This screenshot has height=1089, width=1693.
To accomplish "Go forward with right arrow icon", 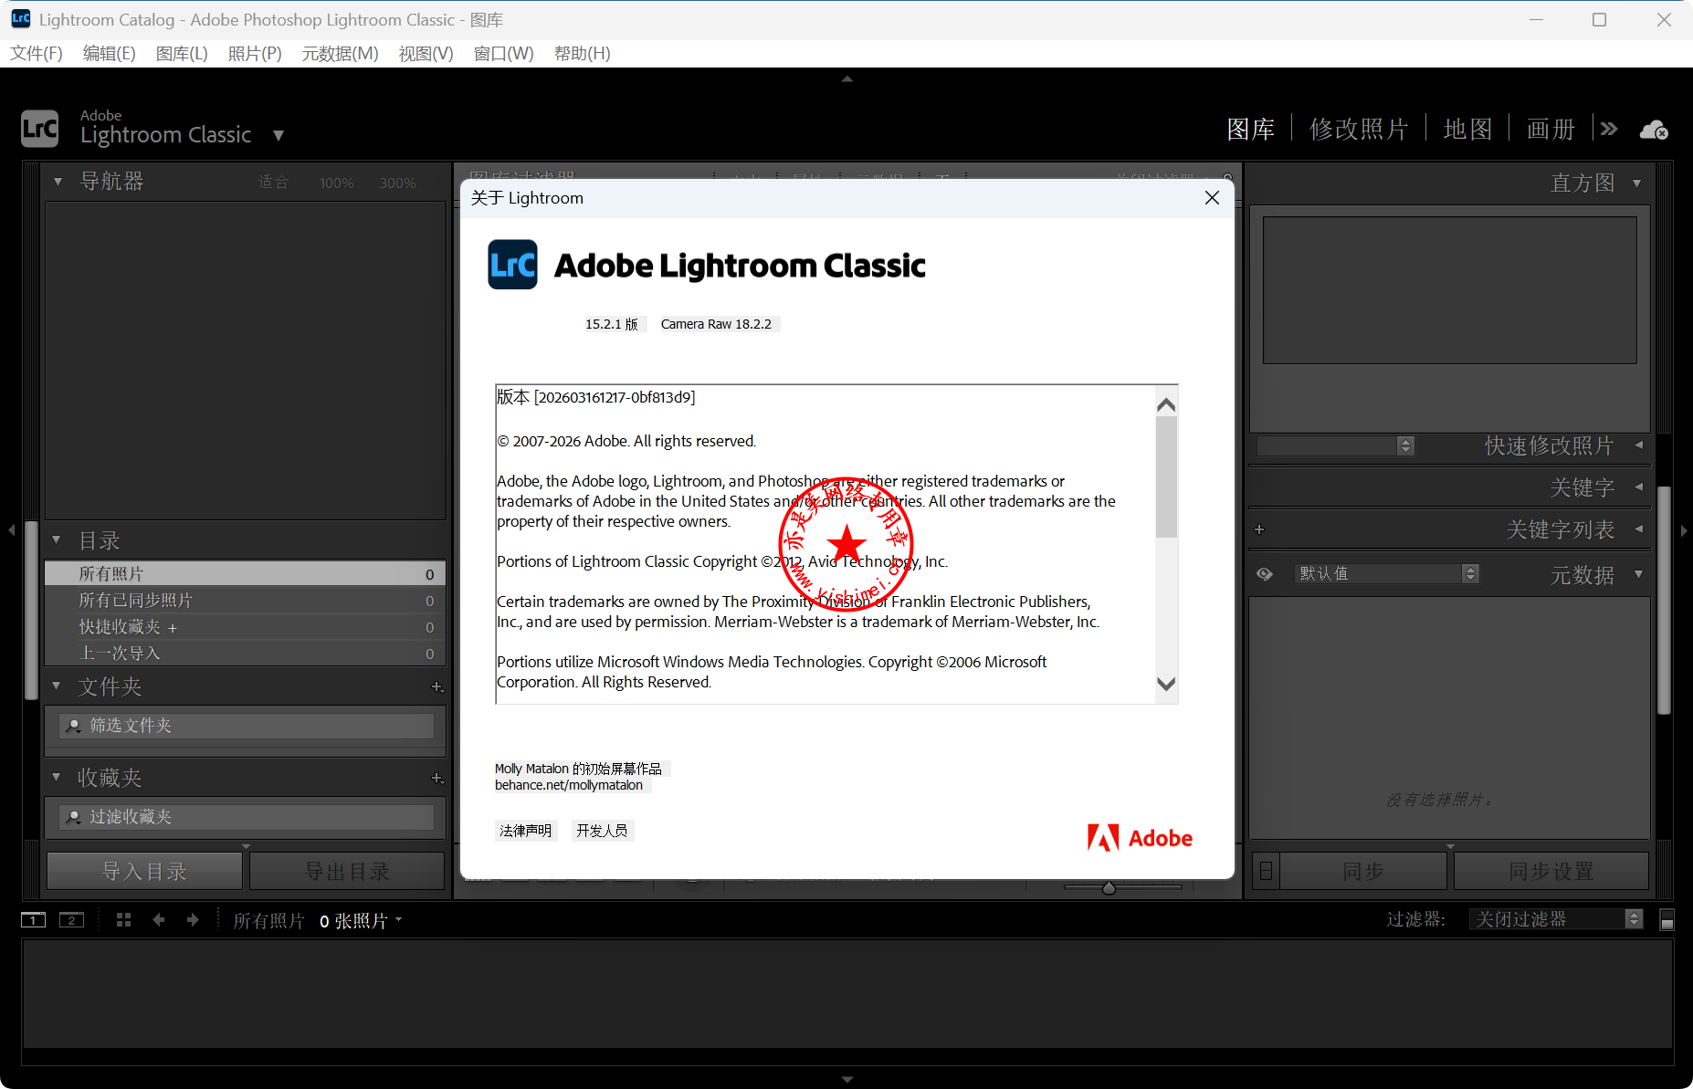I will (193, 920).
